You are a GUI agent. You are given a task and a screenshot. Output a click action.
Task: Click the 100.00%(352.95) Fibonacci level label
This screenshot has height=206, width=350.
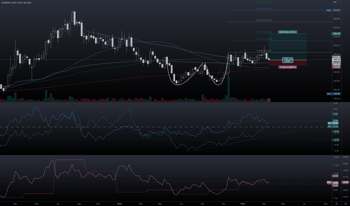264,20
